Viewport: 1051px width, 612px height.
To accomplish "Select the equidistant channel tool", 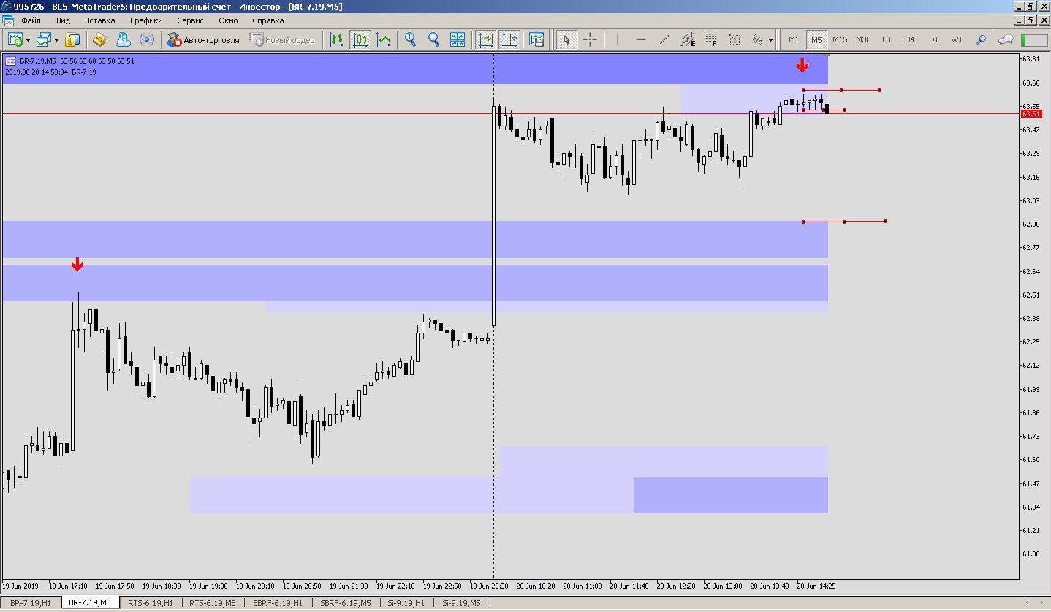I will click(688, 39).
